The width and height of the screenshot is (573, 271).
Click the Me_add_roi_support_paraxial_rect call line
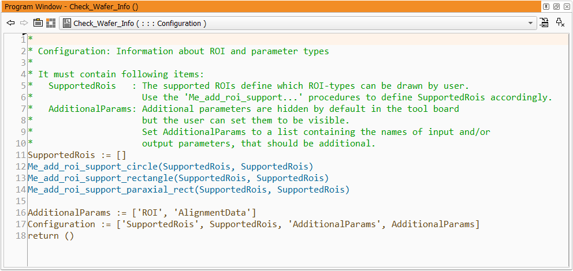point(188,190)
